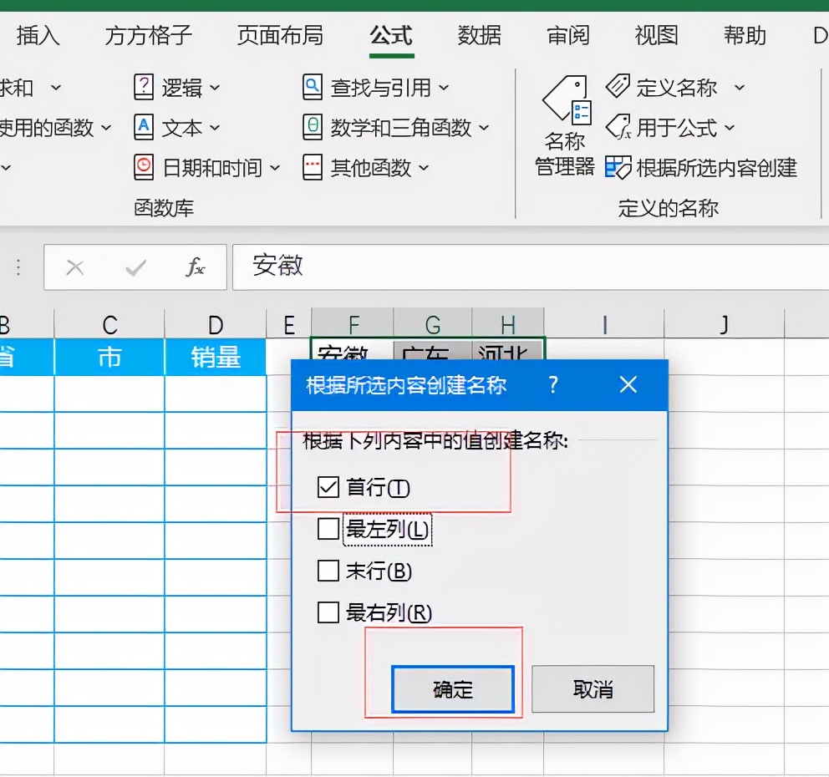Screen dimensions: 829x777
Task: Select column E header
Action: click(288, 324)
